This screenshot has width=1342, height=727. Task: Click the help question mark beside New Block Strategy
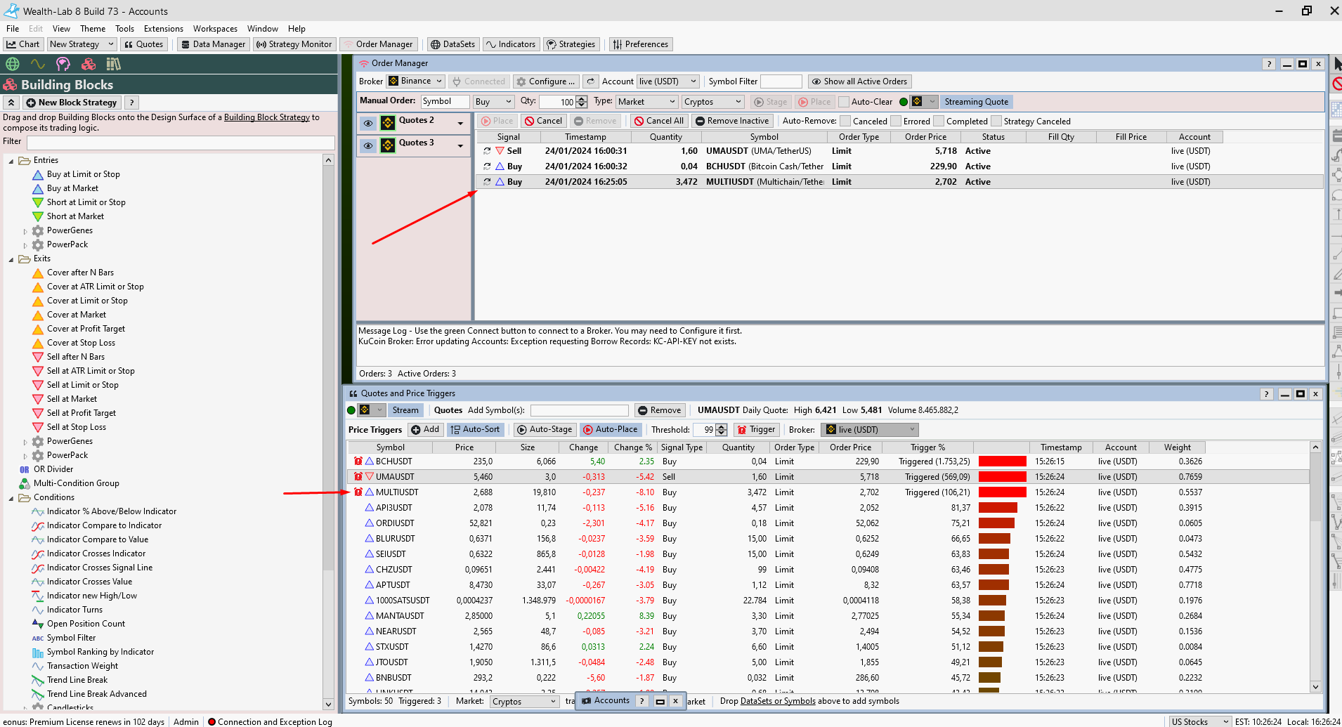pos(131,103)
